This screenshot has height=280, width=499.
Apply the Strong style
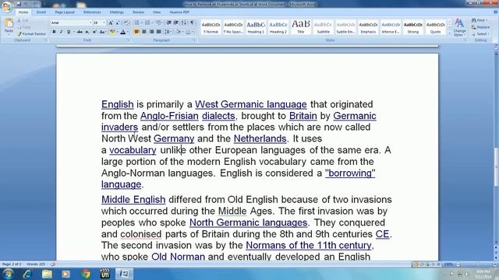point(413,27)
